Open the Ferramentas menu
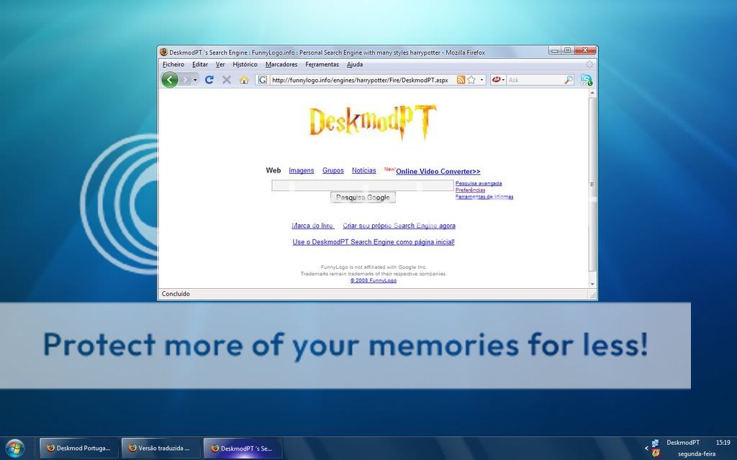 322,65
